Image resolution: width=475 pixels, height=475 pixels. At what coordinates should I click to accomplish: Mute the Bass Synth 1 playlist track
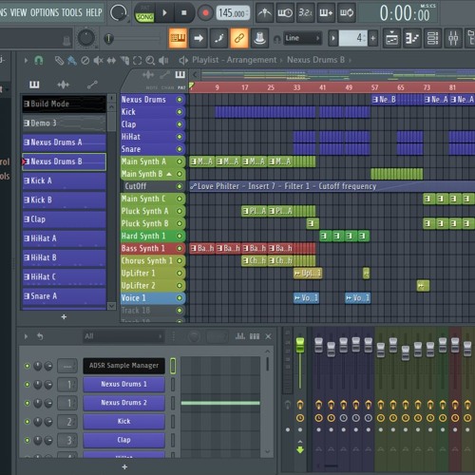click(x=180, y=248)
